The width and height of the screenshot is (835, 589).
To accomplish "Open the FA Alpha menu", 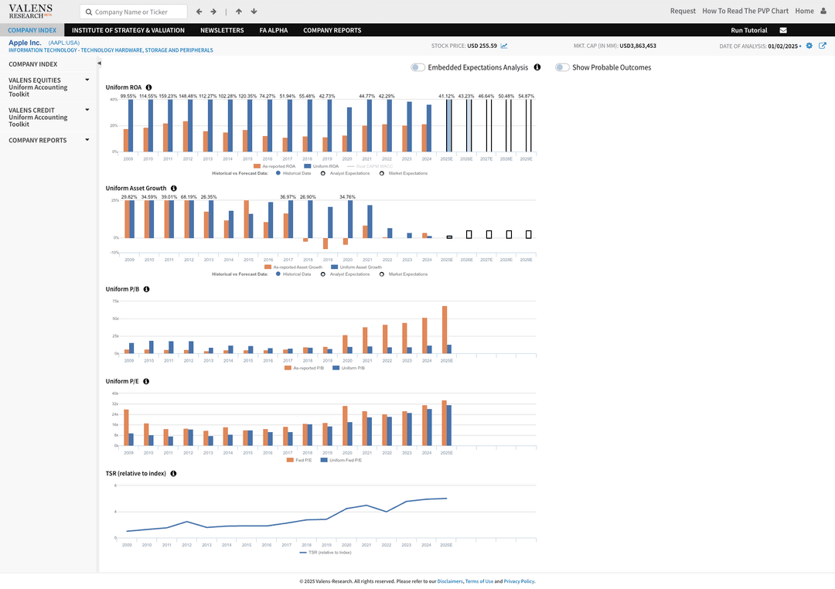I will point(274,30).
